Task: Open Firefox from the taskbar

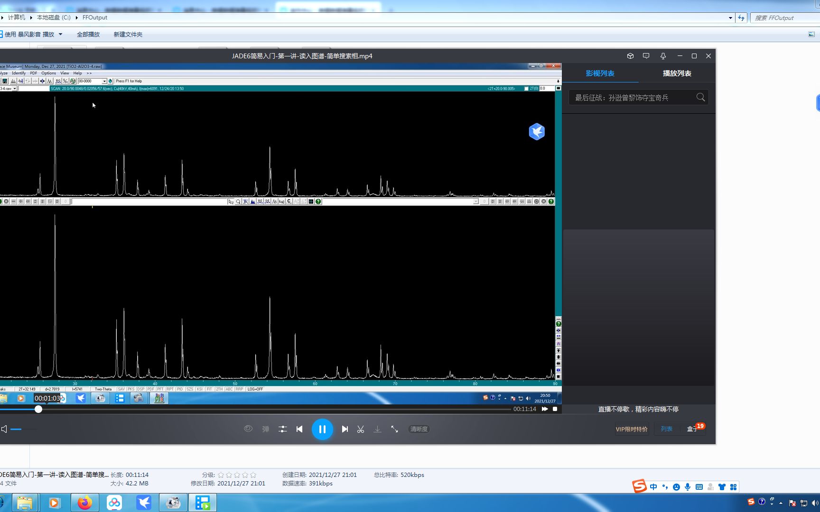Action: coord(84,503)
